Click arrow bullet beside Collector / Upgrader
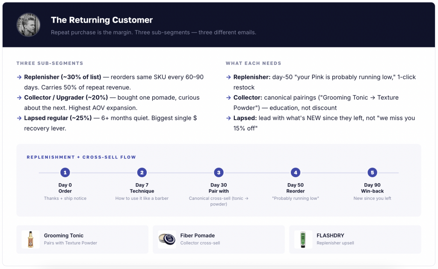Viewport: 438px width, 269px height. pyautogui.click(x=19, y=97)
